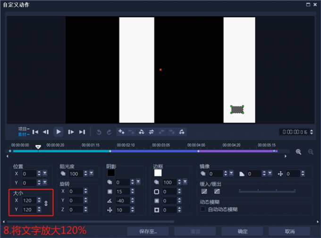The image size is (321, 238).
Task: Click the 保存至... button
Action: [148, 231]
